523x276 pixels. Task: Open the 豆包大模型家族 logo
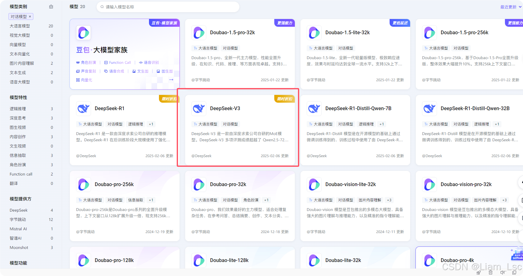coord(84,33)
